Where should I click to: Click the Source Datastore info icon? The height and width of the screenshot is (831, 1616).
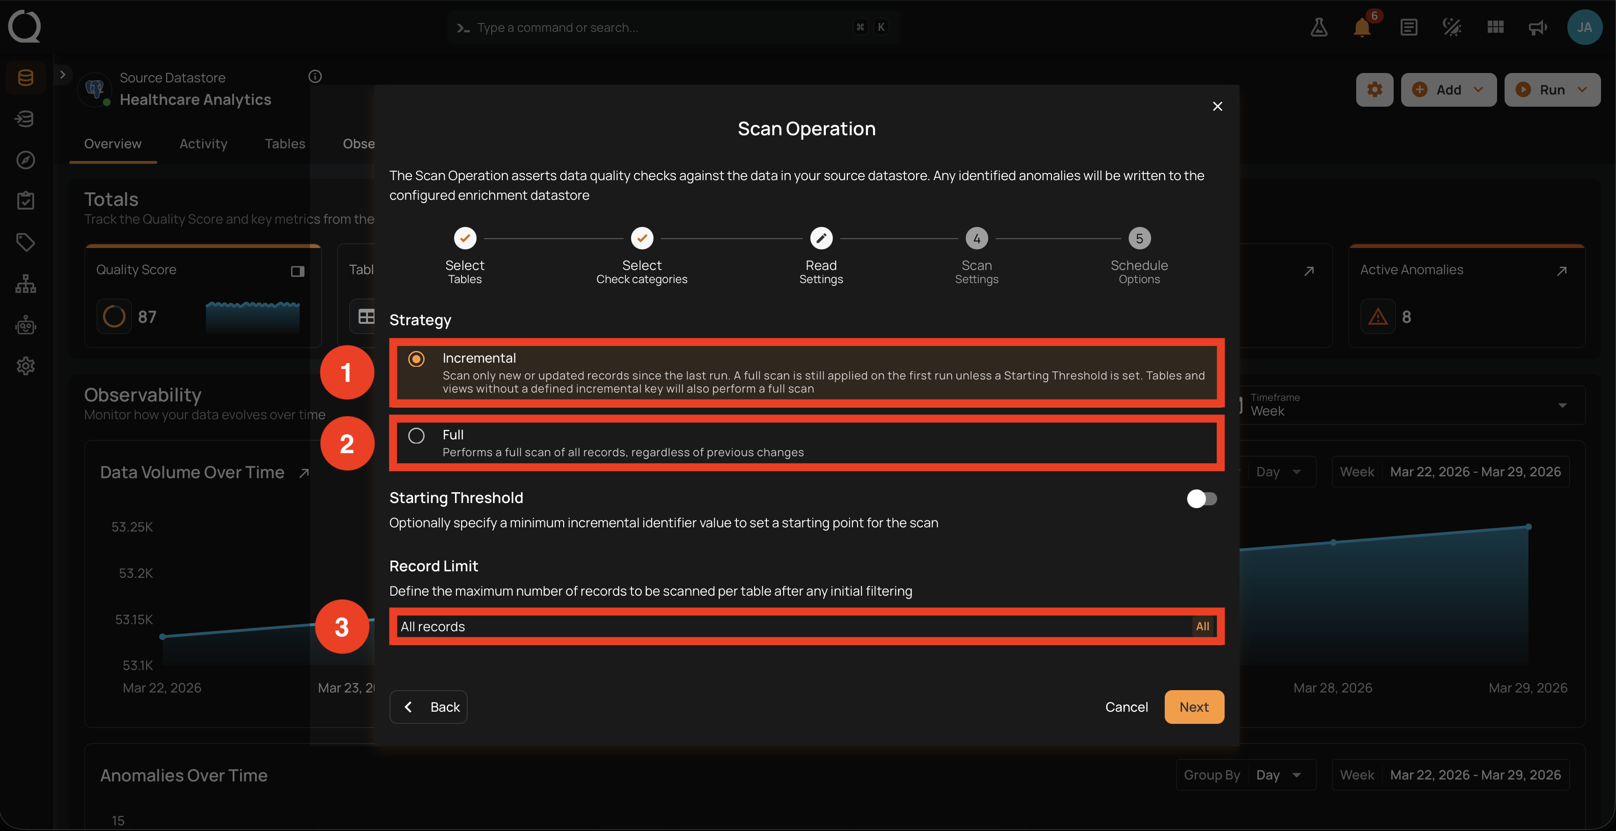[x=315, y=77]
